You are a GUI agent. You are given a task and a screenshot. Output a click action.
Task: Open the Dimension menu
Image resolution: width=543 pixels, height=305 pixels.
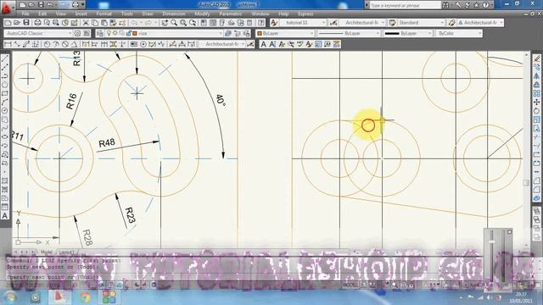tap(174, 14)
